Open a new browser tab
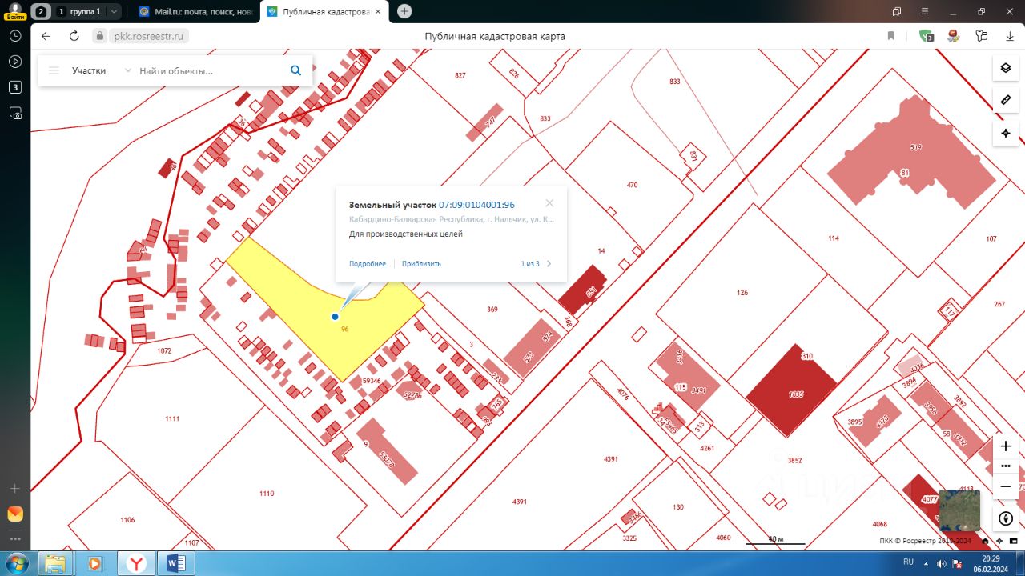1025x576 pixels. (x=404, y=11)
